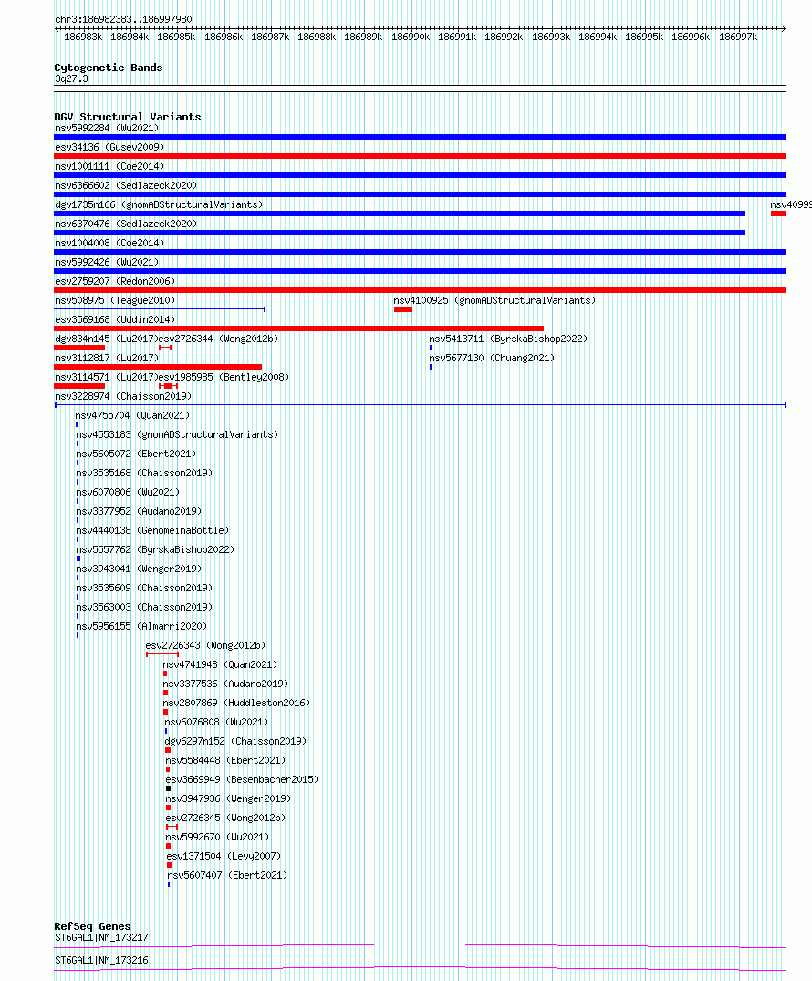
Task: Click esv2726345 (Wong2012b) variant label
Action: [x=225, y=818]
